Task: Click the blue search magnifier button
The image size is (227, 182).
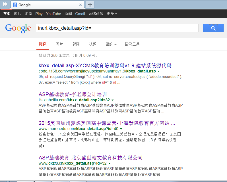Action: (213, 28)
